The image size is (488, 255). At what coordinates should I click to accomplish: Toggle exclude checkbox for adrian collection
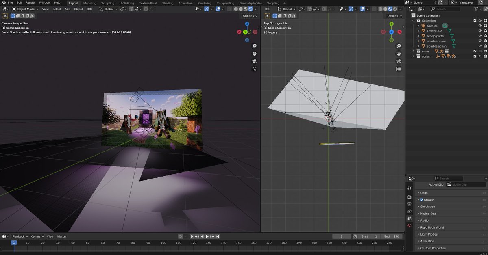tap(475, 56)
